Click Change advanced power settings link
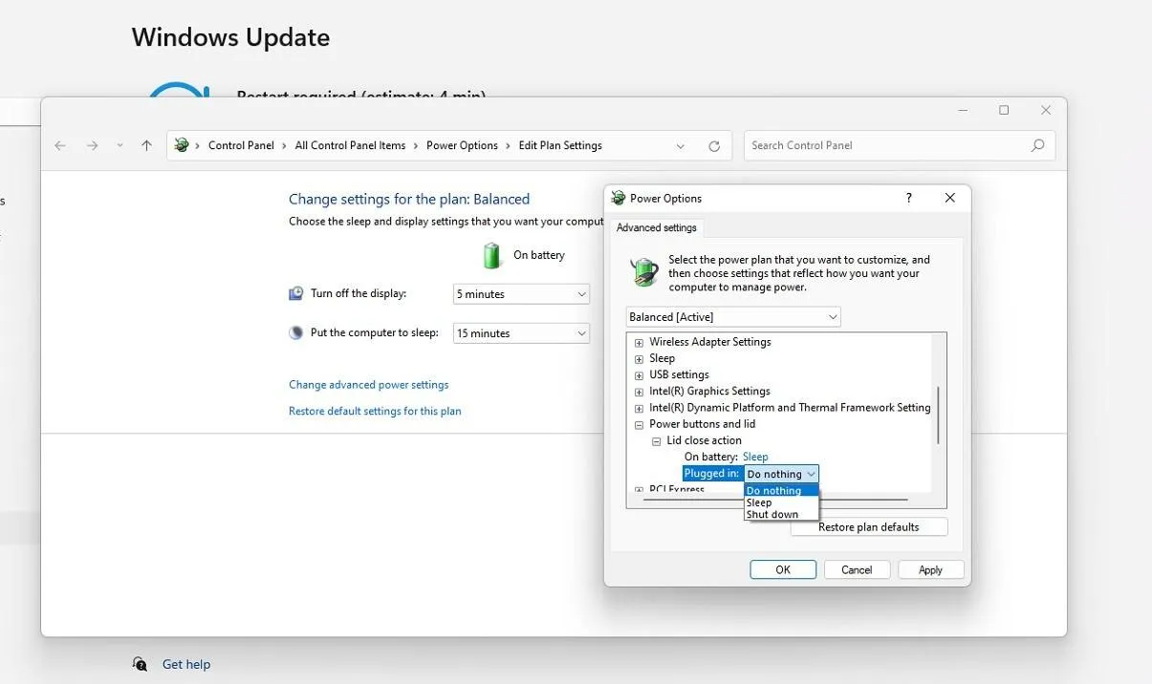 (369, 385)
